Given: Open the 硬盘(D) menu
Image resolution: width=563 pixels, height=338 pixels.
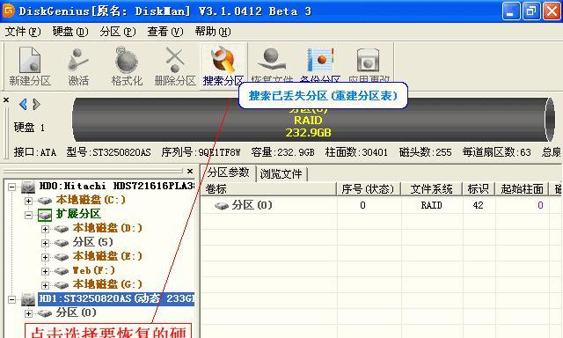Looking at the screenshot, I should pyautogui.click(x=70, y=32).
